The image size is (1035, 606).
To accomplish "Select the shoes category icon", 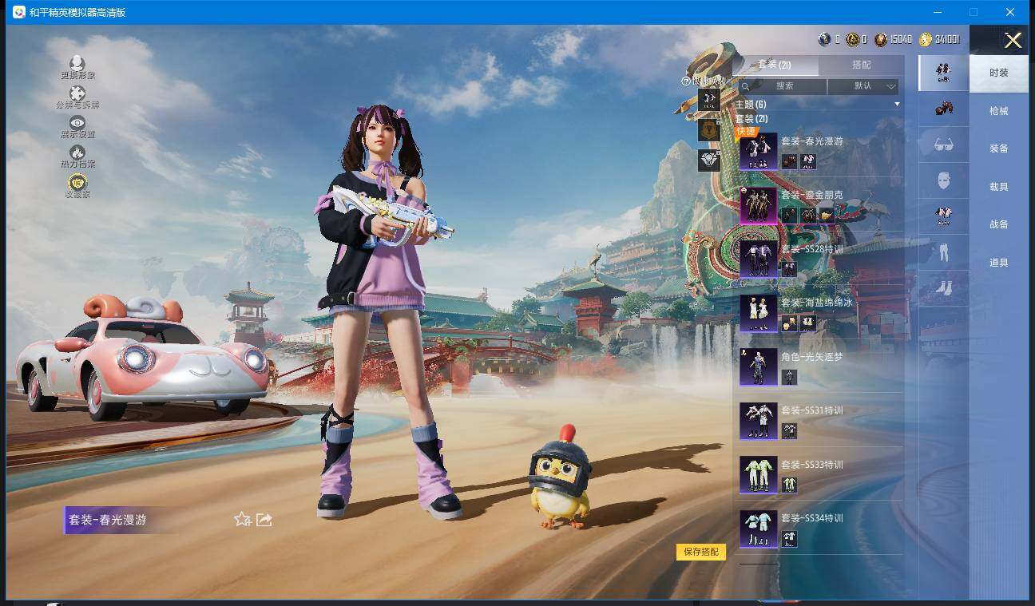I will tap(943, 288).
